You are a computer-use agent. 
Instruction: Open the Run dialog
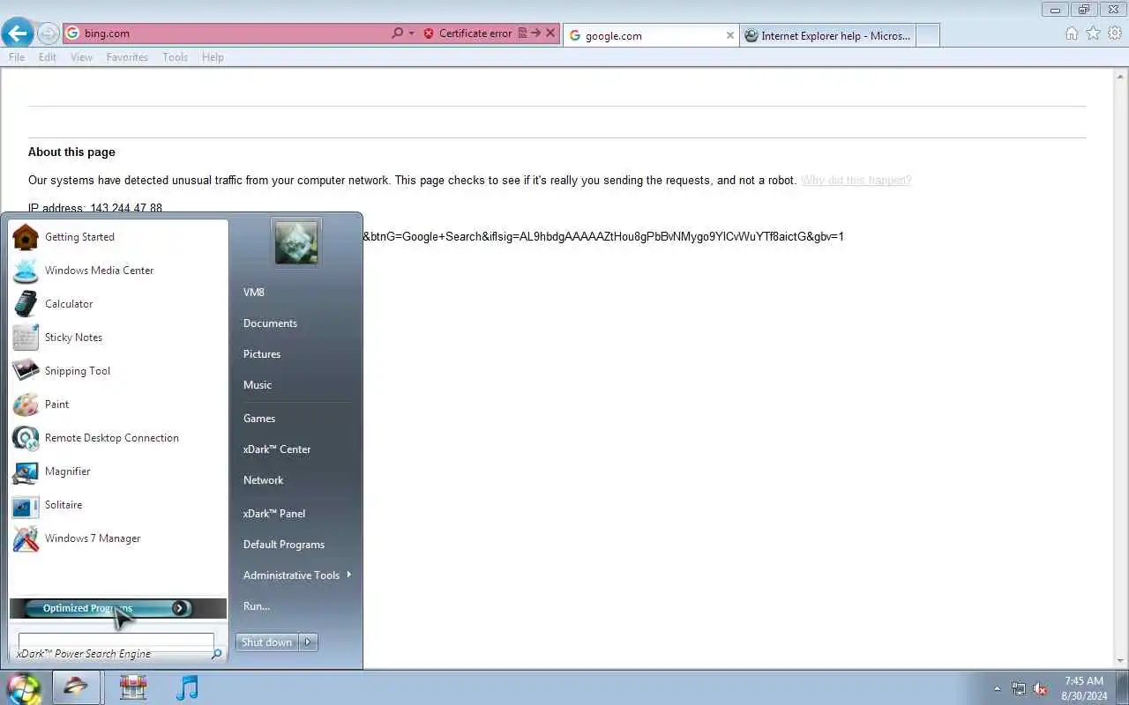(x=296, y=606)
